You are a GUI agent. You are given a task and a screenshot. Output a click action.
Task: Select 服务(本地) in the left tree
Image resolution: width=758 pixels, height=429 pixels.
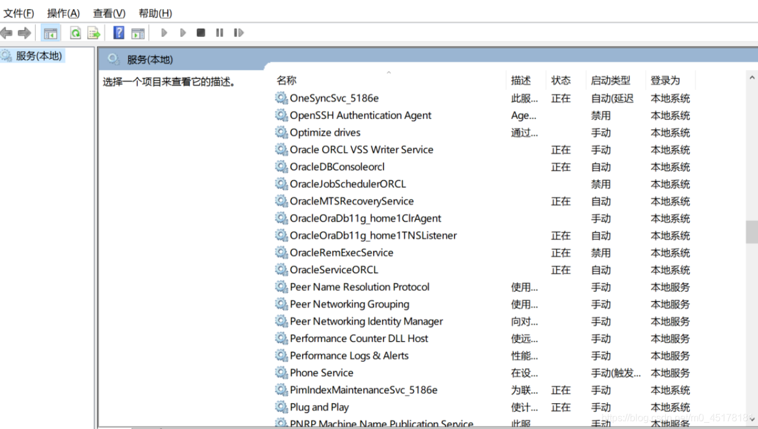pos(39,56)
